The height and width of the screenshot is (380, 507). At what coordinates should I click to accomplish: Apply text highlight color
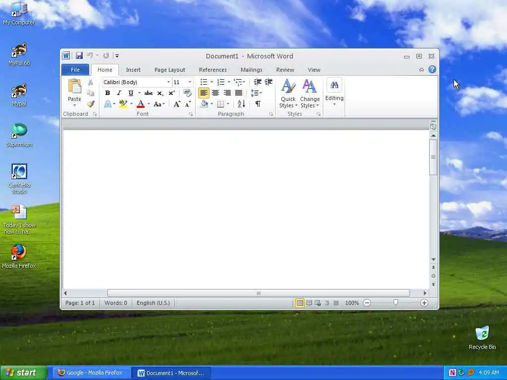pos(123,104)
